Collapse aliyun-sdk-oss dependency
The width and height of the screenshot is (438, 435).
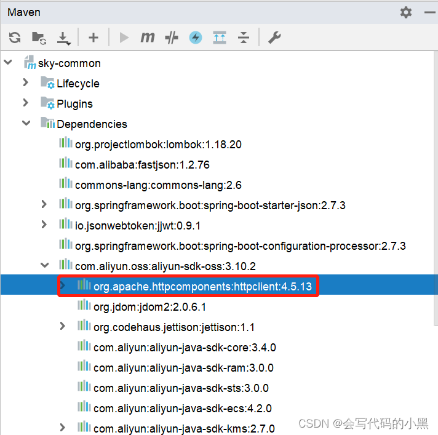pyautogui.click(x=45, y=265)
